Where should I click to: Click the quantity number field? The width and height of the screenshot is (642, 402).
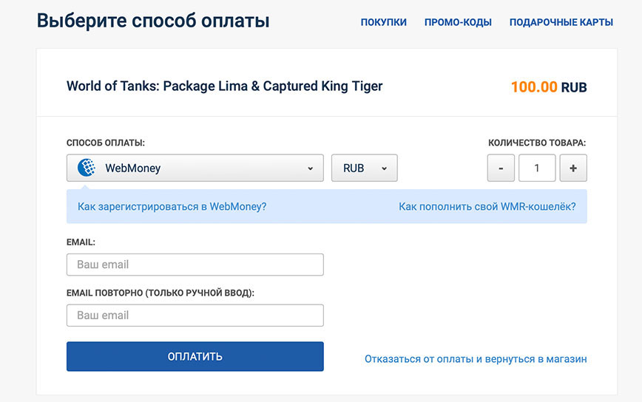[537, 168]
